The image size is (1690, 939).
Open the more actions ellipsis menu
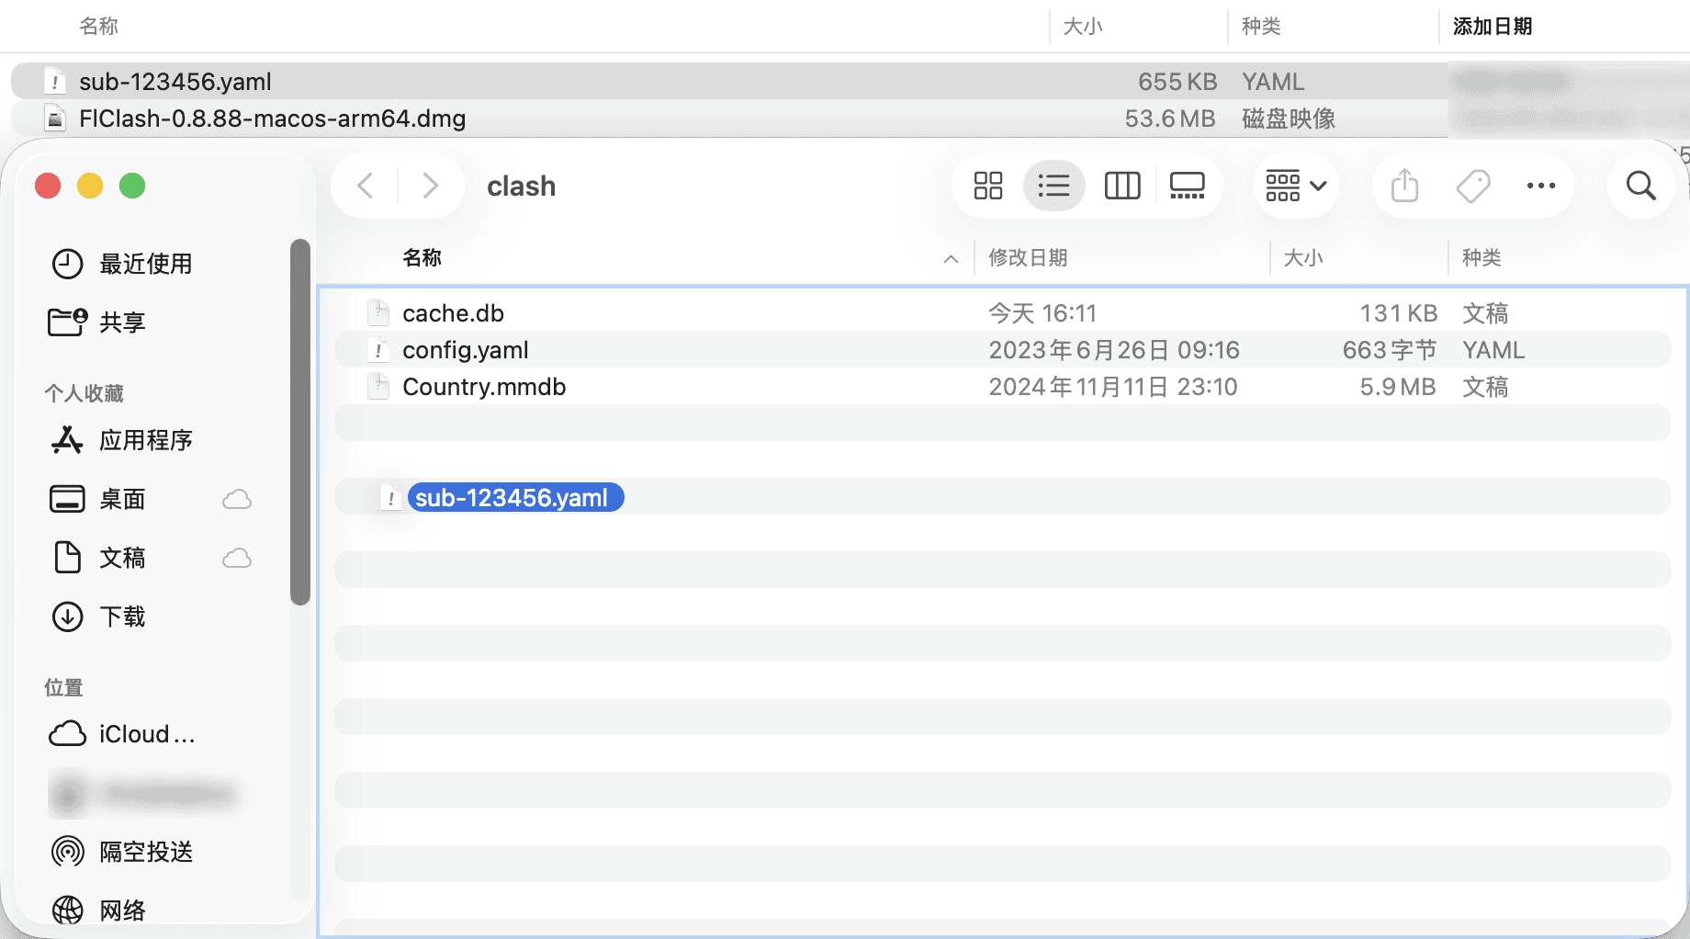[x=1540, y=186]
